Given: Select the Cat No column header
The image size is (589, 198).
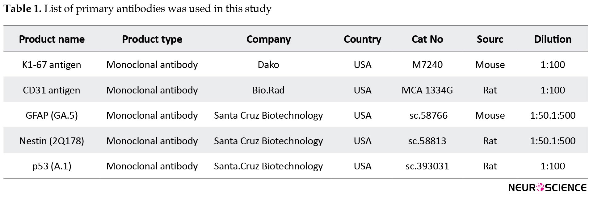Looking at the screenshot, I should 427,39.
